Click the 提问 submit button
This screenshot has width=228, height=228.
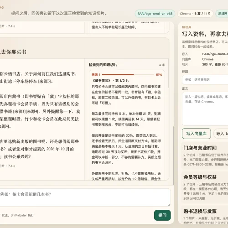click(162, 215)
